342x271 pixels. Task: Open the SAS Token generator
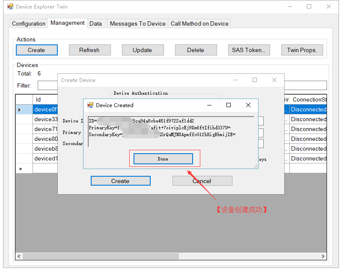[248, 50]
